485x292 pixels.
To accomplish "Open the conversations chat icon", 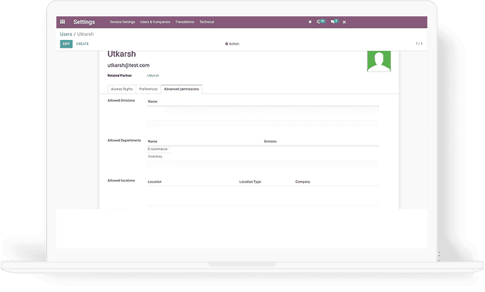I will click(334, 22).
